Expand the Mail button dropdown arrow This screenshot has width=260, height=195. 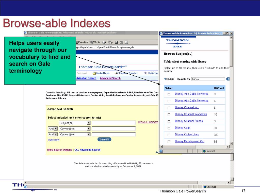113,42
